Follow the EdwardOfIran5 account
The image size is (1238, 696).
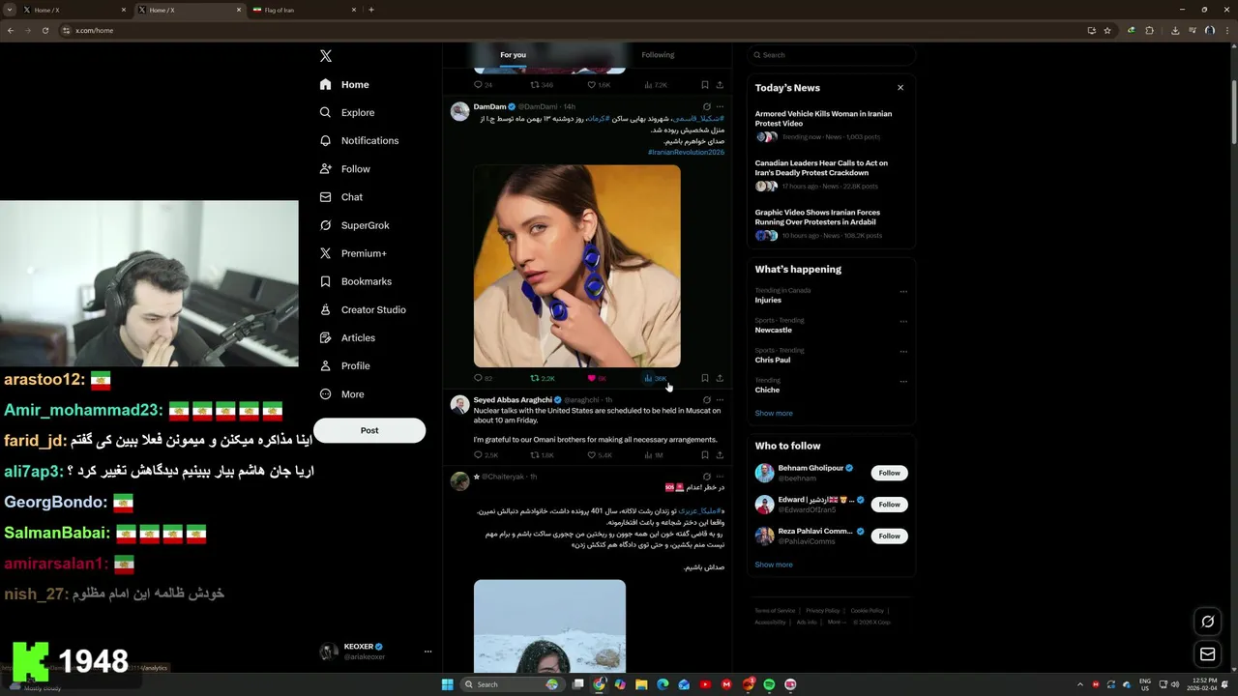pos(890,504)
